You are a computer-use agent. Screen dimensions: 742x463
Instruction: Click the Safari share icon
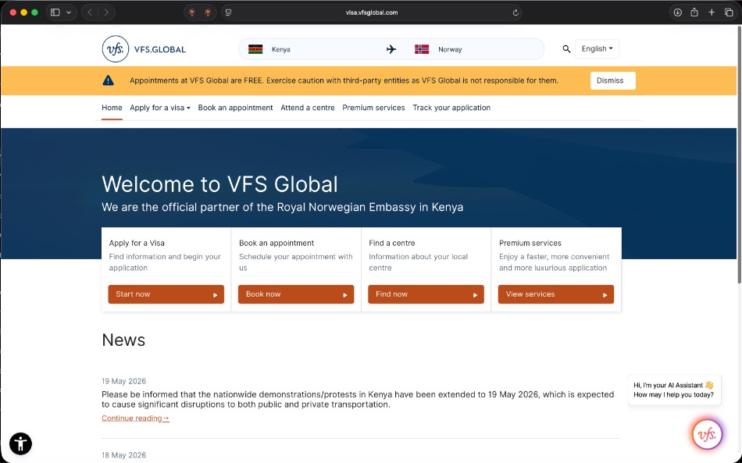tap(694, 12)
